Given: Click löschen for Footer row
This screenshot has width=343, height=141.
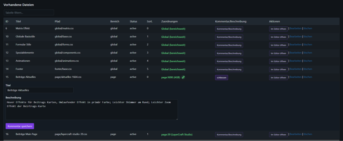Looking at the screenshot, I should [x=308, y=69].
